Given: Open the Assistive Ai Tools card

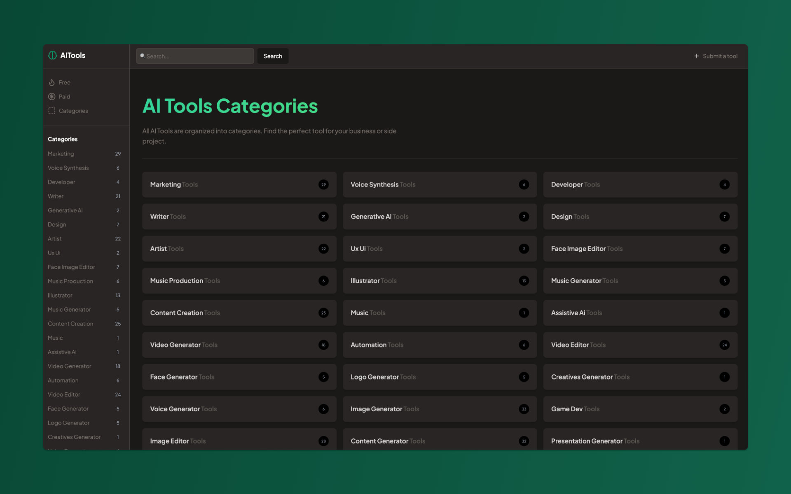Looking at the screenshot, I should [640, 313].
